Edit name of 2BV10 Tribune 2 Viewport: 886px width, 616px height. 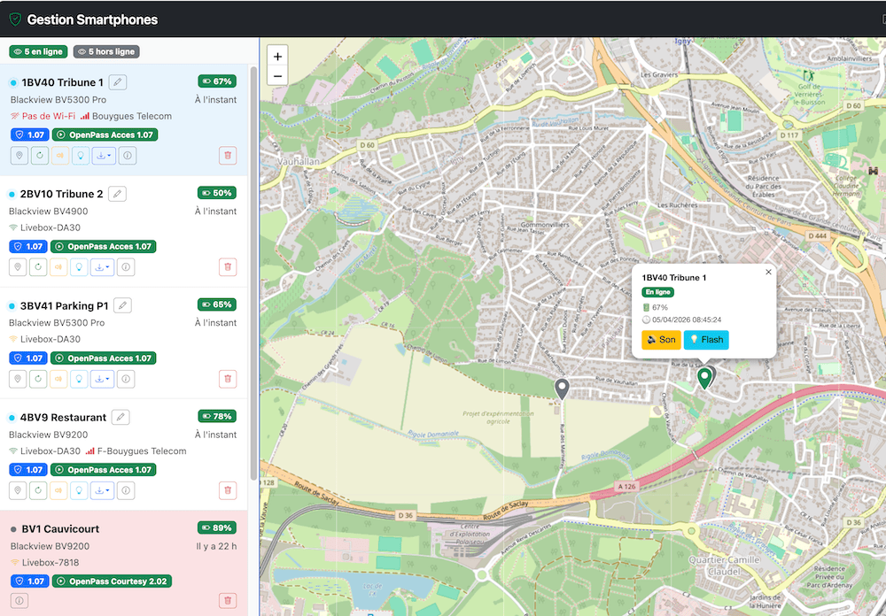click(x=117, y=194)
